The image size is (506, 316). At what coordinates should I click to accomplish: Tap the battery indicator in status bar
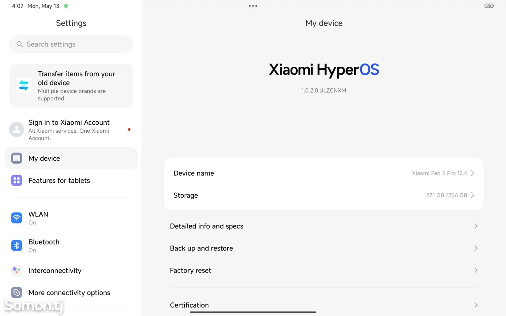click(489, 6)
